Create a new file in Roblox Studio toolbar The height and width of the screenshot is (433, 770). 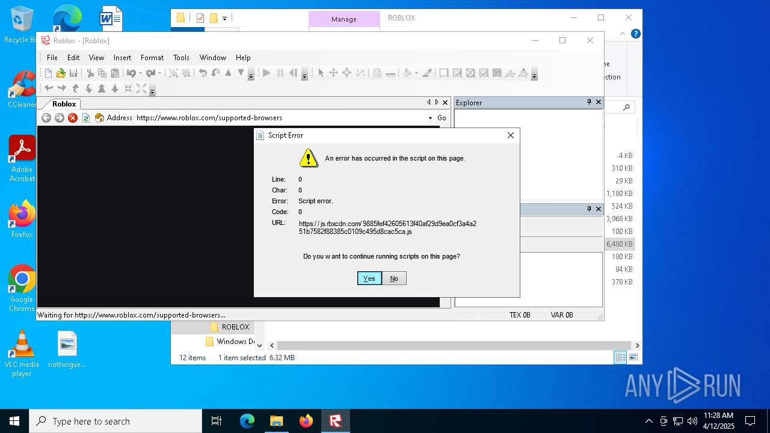(49, 73)
